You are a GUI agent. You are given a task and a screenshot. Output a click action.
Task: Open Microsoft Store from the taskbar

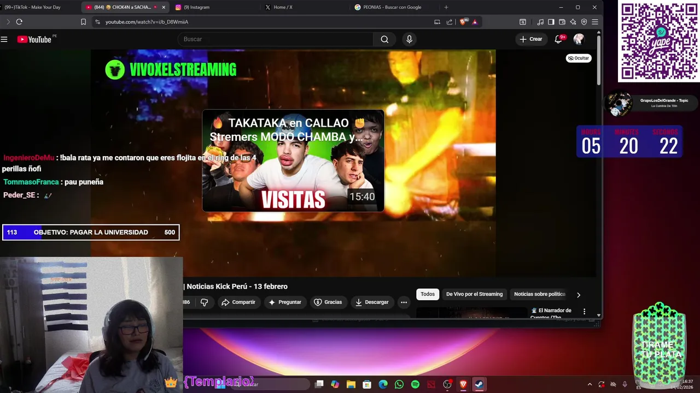(x=367, y=384)
